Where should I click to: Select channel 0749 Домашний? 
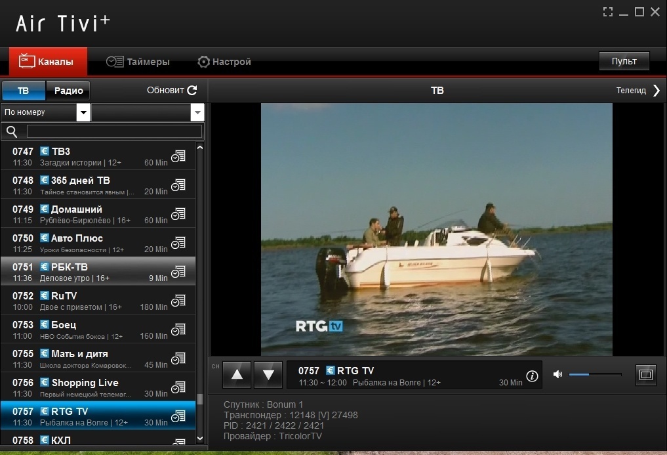pos(98,214)
